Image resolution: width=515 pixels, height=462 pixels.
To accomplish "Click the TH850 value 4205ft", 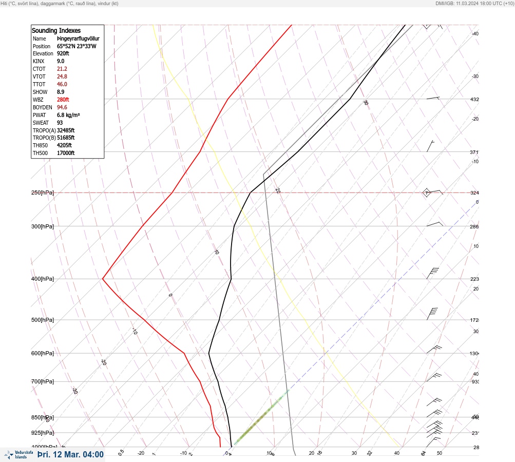I will click(64, 145).
